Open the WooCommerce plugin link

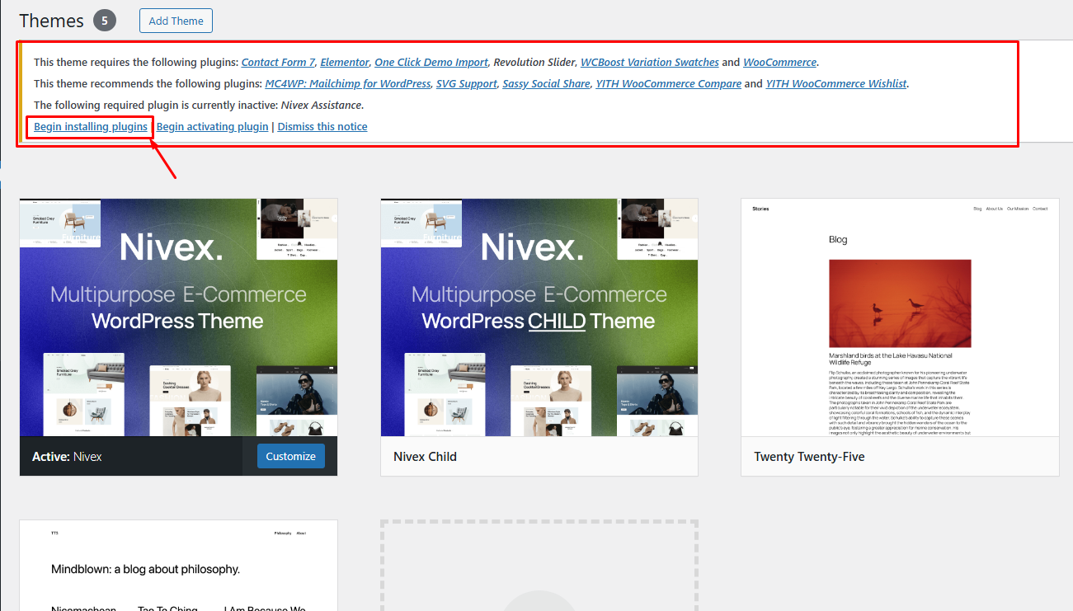tap(779, 62)
